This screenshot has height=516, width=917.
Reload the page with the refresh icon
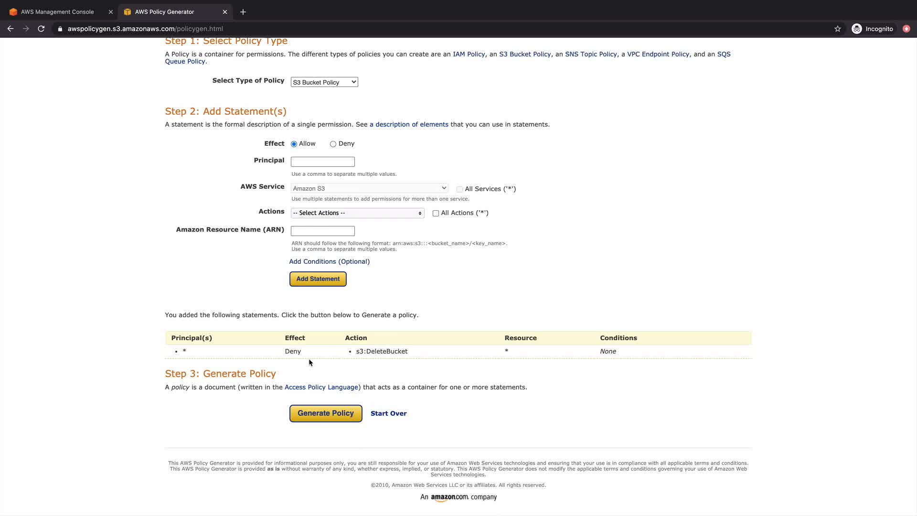(41, 29)
